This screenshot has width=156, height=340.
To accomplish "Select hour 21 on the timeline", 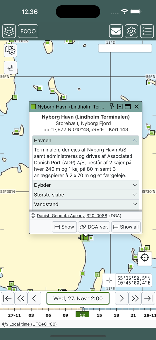I will coord(133,315).
